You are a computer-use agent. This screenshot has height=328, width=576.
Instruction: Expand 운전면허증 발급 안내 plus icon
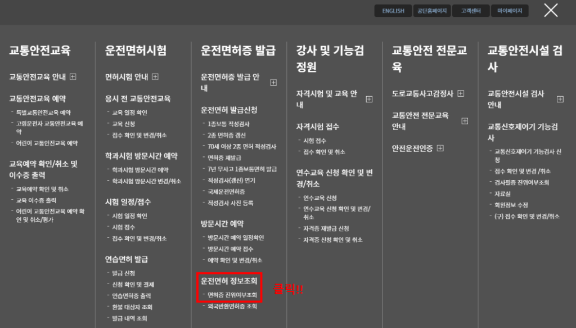click(x=273, y=82)
